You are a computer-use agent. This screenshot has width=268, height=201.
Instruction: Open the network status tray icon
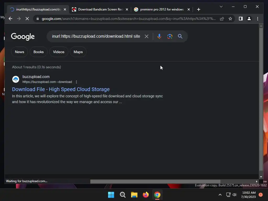coord(228,195)
